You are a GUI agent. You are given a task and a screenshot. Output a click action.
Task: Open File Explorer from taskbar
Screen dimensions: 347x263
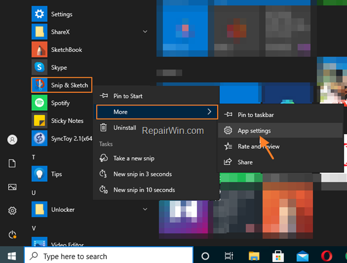click(254, 256)
